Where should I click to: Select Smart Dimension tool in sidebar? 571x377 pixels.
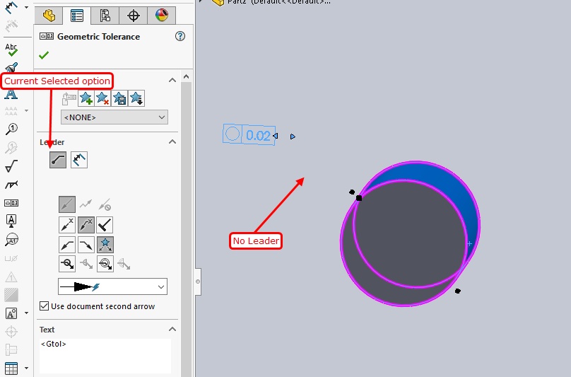11,7
